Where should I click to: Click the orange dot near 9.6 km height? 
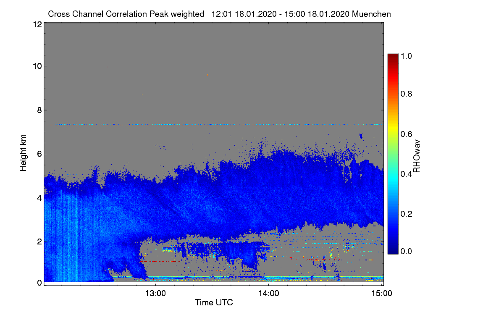(x=207, y=75)
